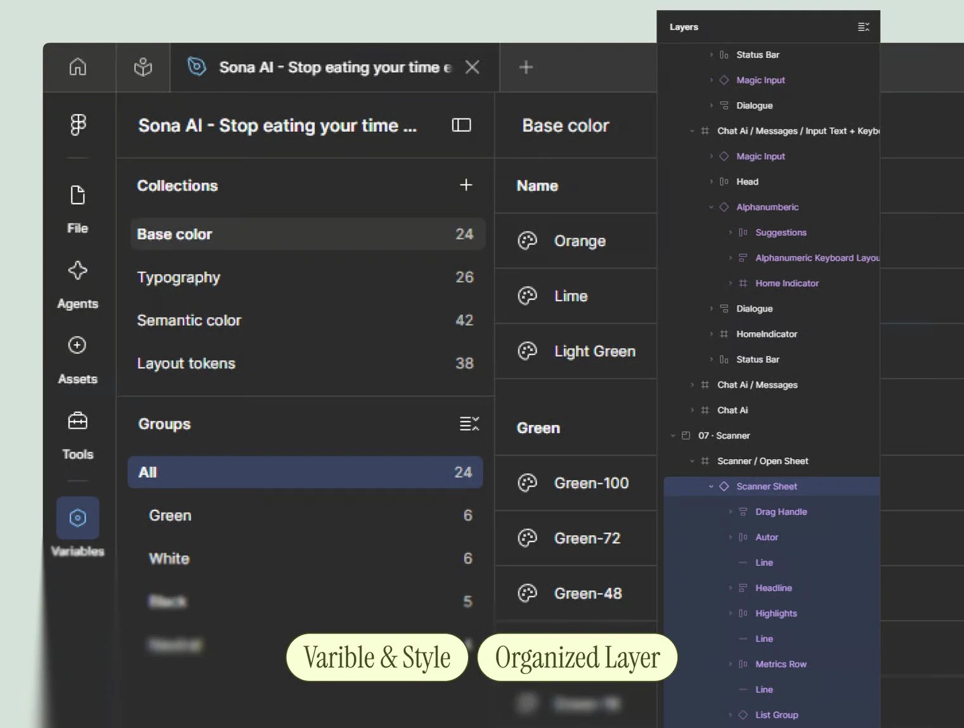Collapse the Scanner Sheet layer chevron
This screenshot has width=964, height=728.
click(711, 486)
